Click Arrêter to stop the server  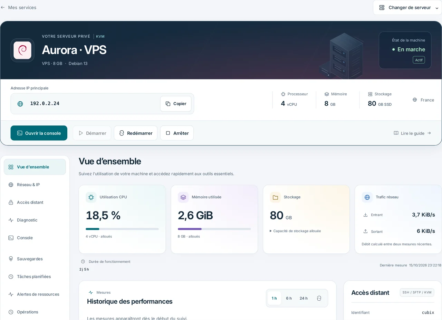pyautogui.click(x=177, y=133)
